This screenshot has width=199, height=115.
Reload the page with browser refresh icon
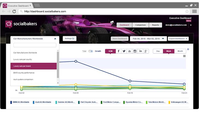click(14, 11)
